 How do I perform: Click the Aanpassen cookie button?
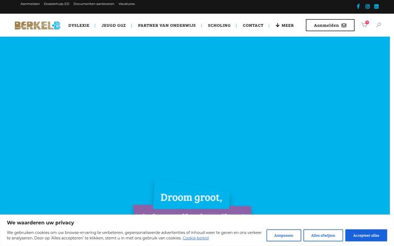(283, 236)
